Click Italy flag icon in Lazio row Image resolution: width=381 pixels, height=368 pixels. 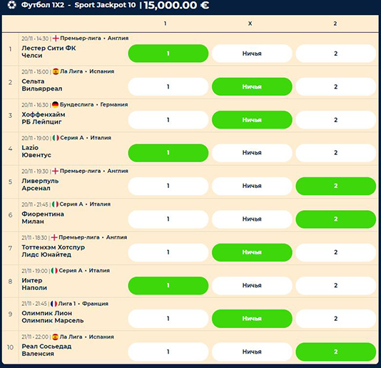(56, 138)
